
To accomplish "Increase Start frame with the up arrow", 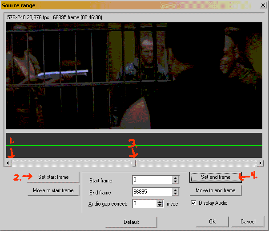I will [175, 178].
